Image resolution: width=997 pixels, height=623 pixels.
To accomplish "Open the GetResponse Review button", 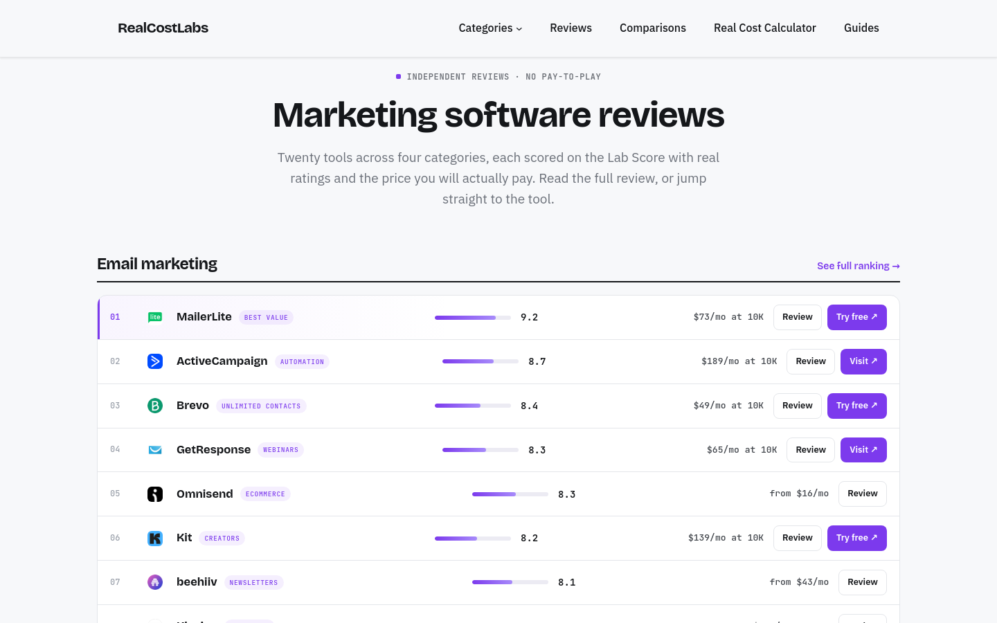I will (811, 450).
